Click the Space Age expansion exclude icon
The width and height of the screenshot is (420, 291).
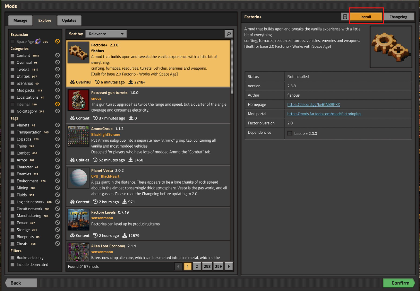pos(58,42)
